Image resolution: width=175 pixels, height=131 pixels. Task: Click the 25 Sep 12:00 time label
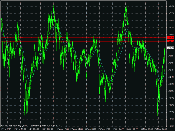104,129
